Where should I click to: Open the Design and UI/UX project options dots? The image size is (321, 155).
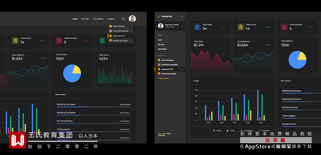(182, 69)
